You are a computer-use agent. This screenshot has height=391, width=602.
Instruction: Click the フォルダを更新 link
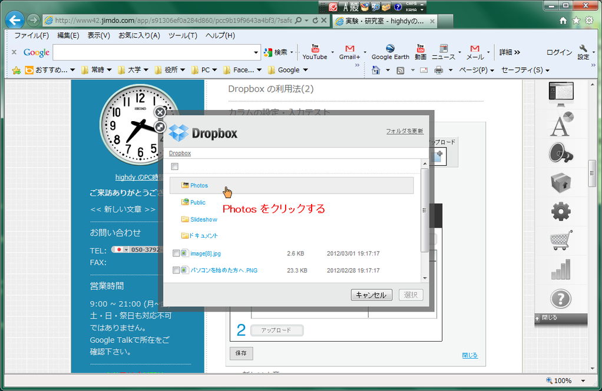click(x=404, y=131)
